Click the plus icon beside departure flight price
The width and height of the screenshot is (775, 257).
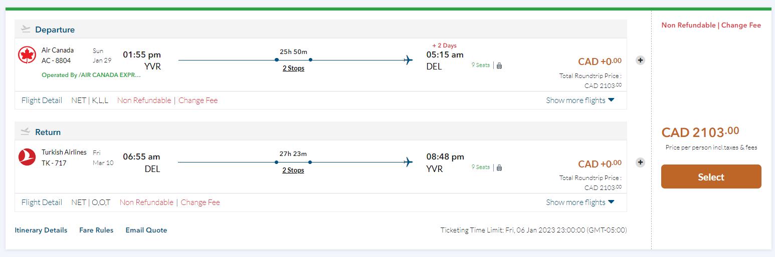(x=640, y=60)
